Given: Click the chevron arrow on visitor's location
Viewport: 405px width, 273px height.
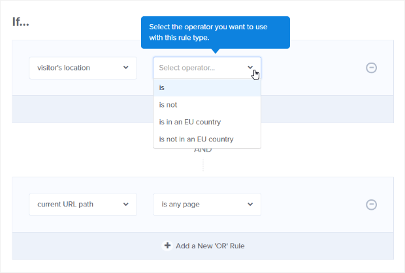Looking at the screenshot, I should click(125, 68).
